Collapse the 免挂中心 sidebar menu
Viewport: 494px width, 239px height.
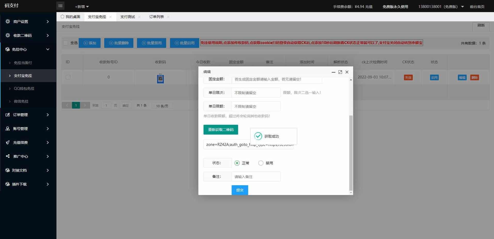26,49
